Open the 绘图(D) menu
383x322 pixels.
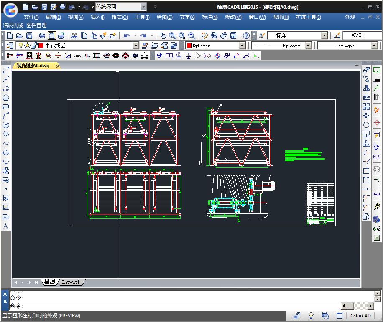point(164,17)
